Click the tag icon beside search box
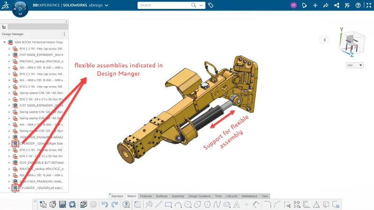The height and width of the screenshot is (210, 374). point(211,6)
